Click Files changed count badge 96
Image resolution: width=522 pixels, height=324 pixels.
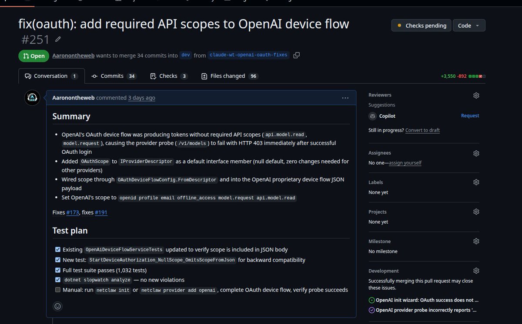pyautogui.click(x=254, y=76)
